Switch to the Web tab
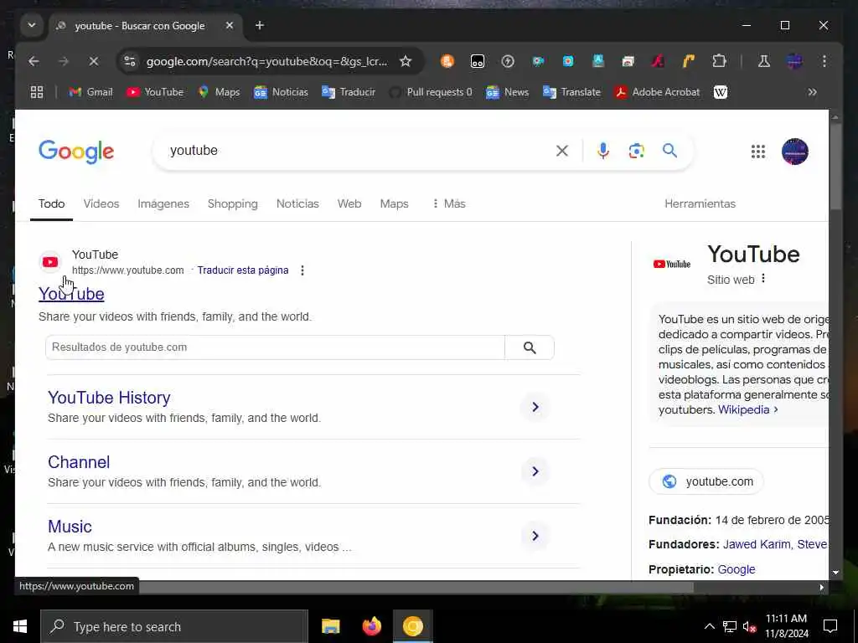This screenshot has width=858, height=643. [349, 203]
